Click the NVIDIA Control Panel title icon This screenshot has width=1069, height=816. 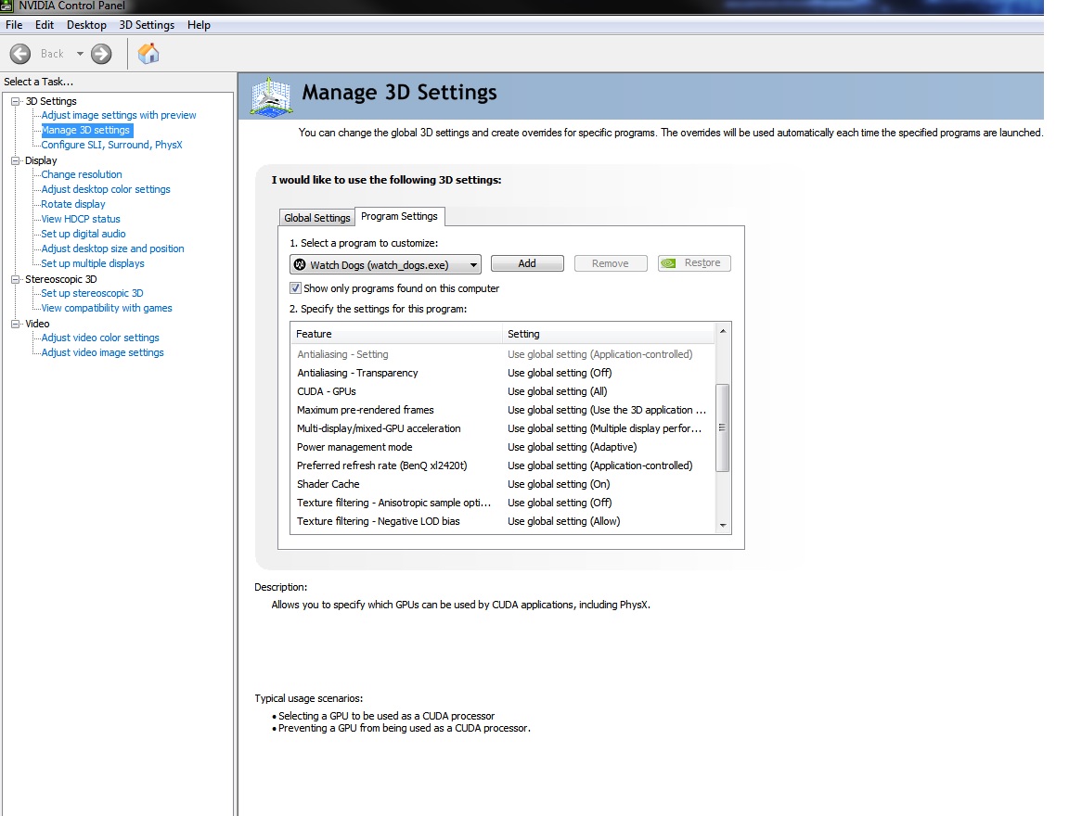pyautogui.click(x=6, y=6)
